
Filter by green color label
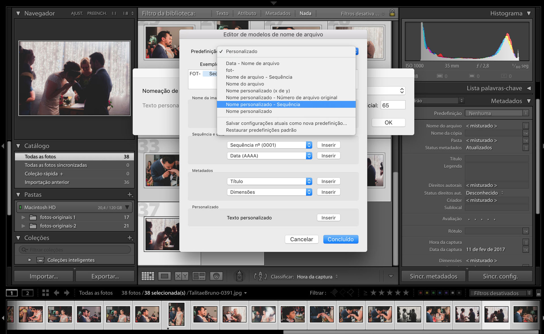(x=433, y=293)
